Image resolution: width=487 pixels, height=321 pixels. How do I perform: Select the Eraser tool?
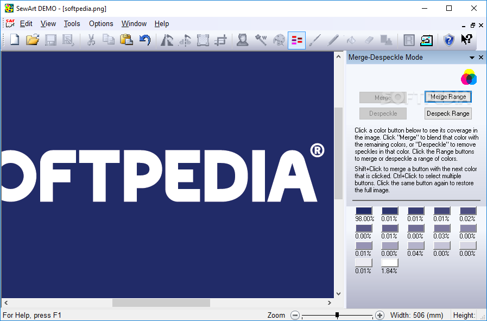coord(369,40)
